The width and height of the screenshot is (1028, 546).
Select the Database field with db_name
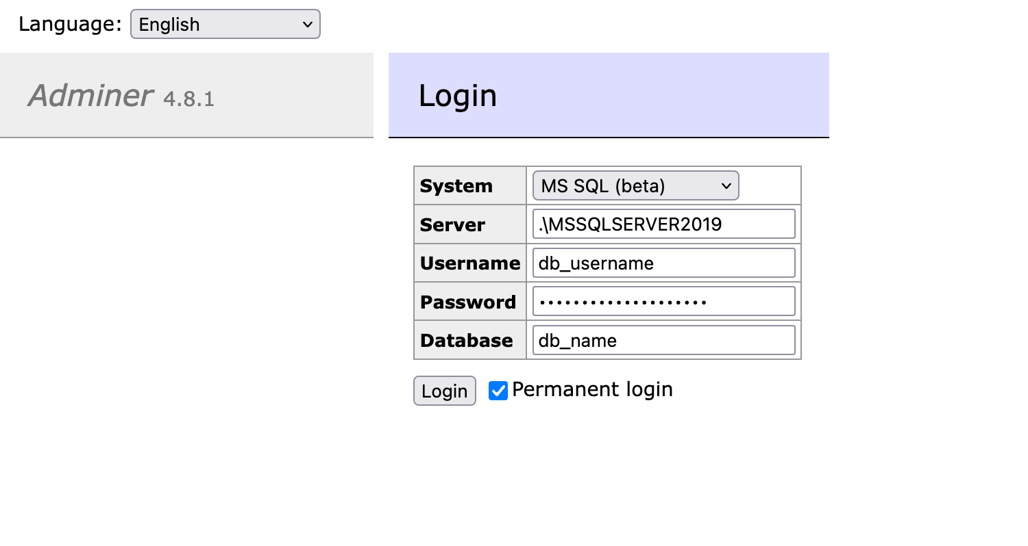pos(663,340)
